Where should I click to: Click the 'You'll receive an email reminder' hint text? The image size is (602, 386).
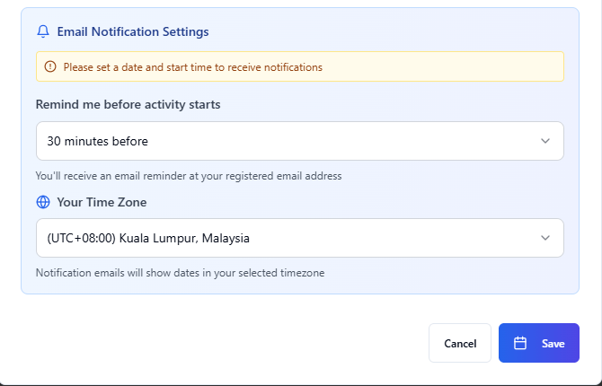[189, 176]
